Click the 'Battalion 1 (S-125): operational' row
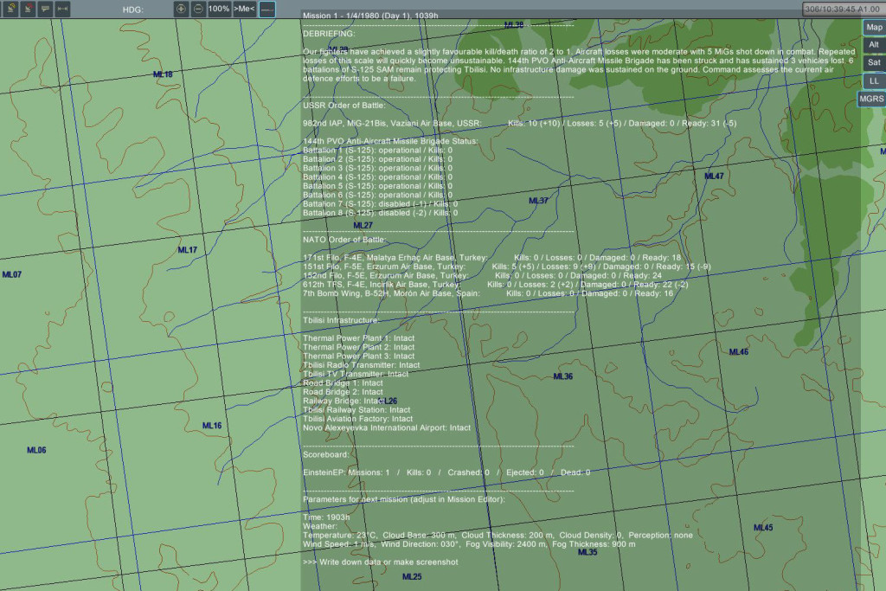 pos(377,151)
